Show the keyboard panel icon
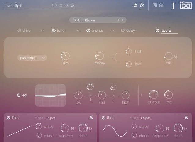This screenshot has width=195, height=142. click(155, 5)
